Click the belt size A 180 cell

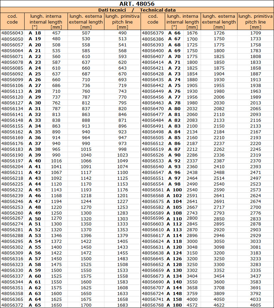coord(174,305)
